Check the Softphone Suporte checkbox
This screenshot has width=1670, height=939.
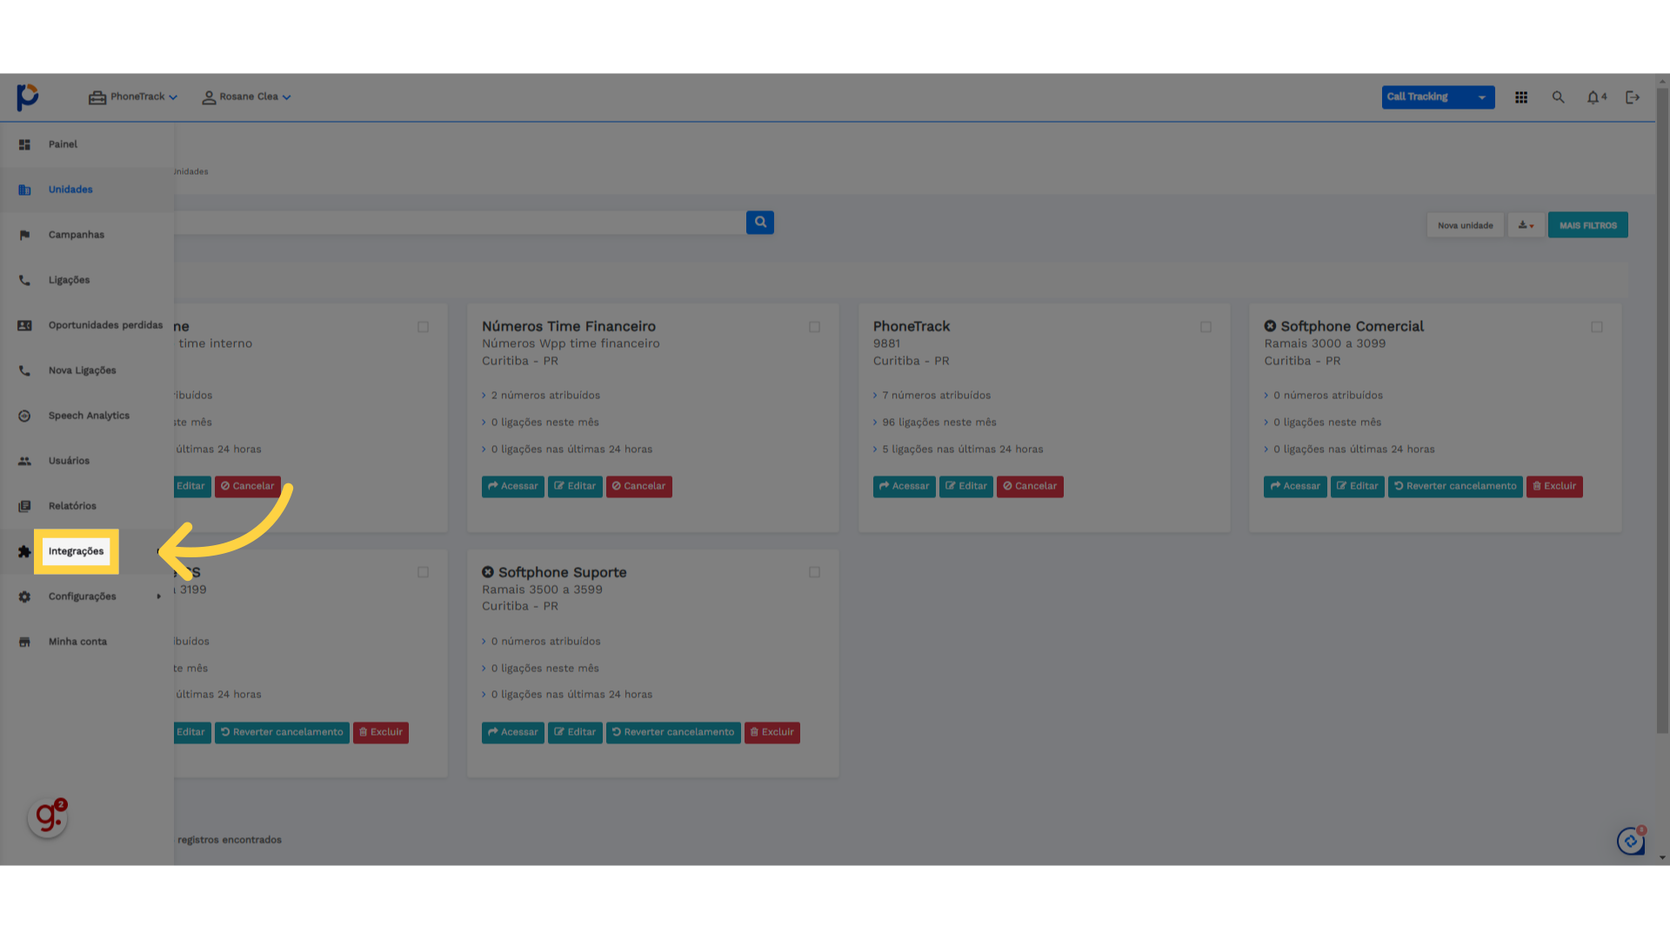pos(814,572)
